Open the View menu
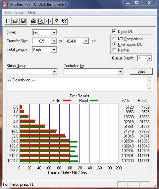The height and width of the screenshot is (189, 159). [19, 13]
